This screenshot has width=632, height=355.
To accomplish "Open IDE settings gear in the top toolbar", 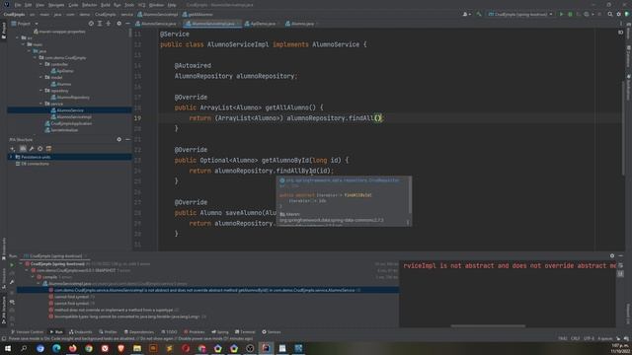I will 619,14.
